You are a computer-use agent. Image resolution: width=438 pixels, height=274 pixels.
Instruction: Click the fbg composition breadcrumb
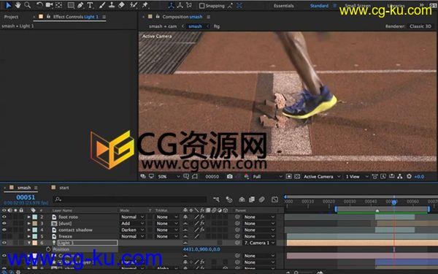pyautogui.click(x=217, y=26)
